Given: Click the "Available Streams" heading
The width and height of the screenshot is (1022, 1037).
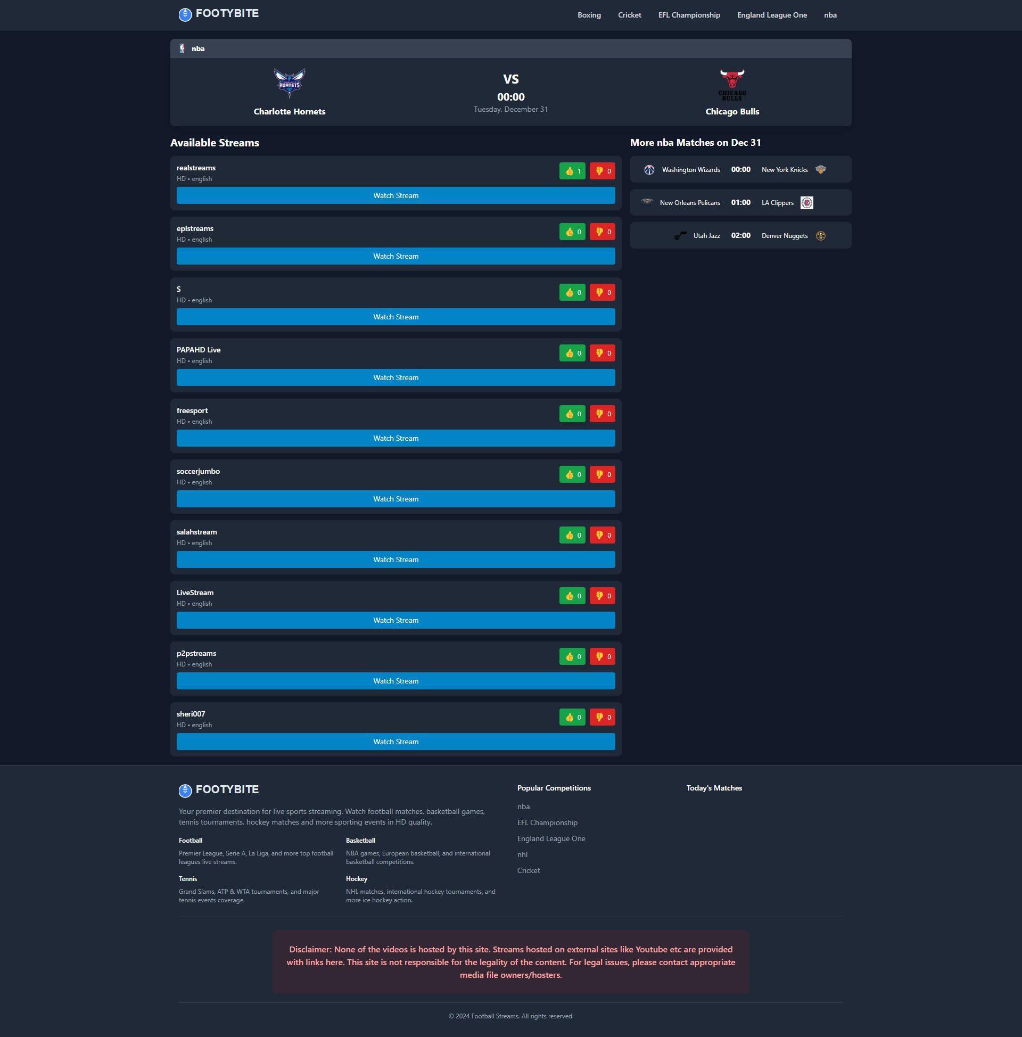Looking at the screenshot, I should 215,143.
